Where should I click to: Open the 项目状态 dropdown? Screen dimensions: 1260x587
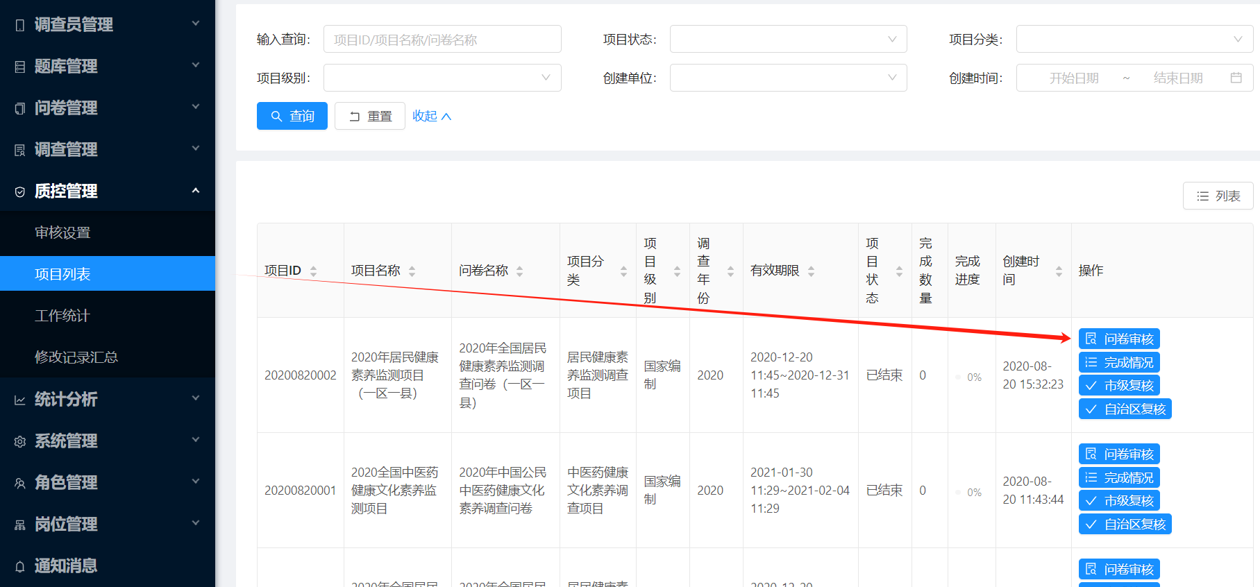[x=788, y=39]
